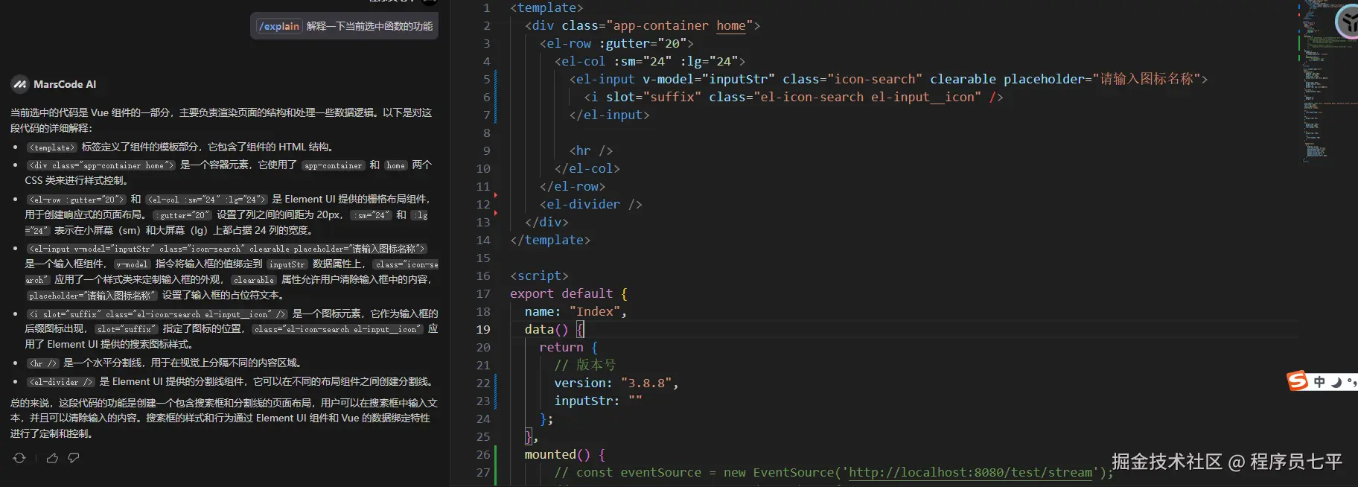Select the prompt message 解释一下当前选中函数的功能
The height and width of the screenshot is (487, 1358).
click(x=369, y=26)
